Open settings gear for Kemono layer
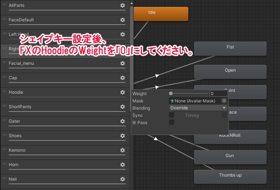The image size is (280, 190). (123, 150)
